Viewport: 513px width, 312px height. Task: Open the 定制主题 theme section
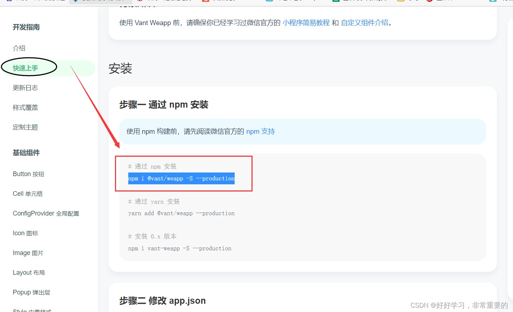(25, 127)
